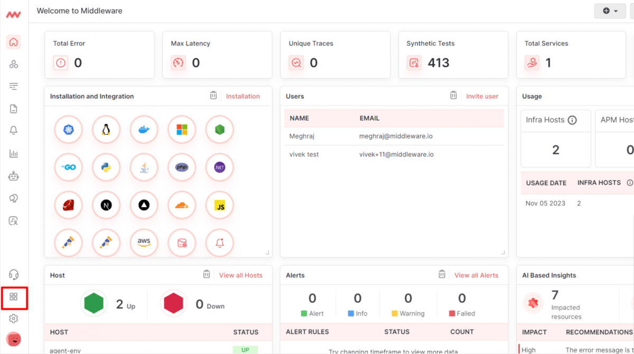Image resolution: width=634 pixels, height=354 pixels.
Task: Choose the .NET integration icon
Action: tap(219, 167)
